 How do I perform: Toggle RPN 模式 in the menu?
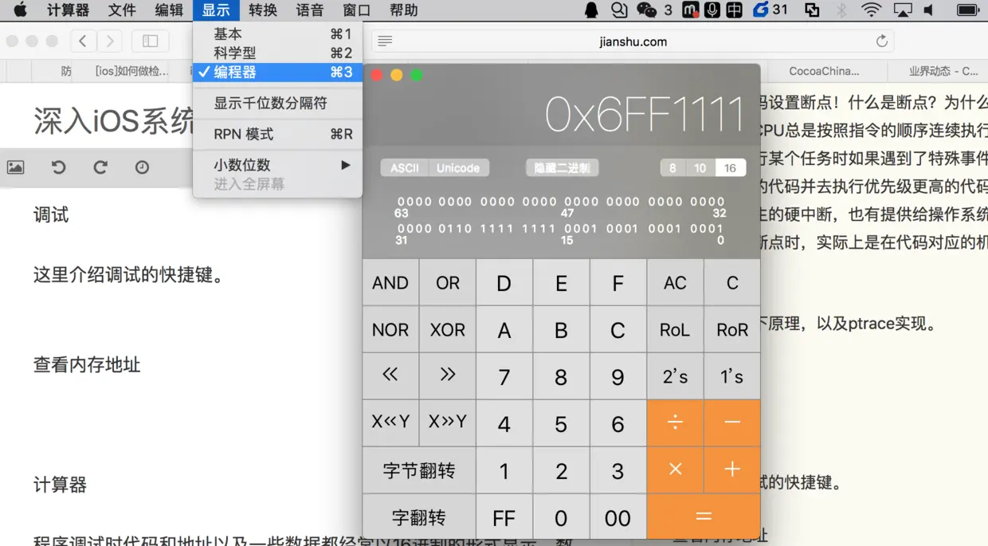pos(277,134)
